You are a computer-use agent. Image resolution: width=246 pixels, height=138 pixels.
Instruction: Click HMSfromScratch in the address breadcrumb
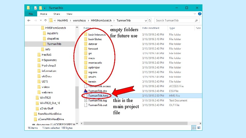[x=101, y=20]
